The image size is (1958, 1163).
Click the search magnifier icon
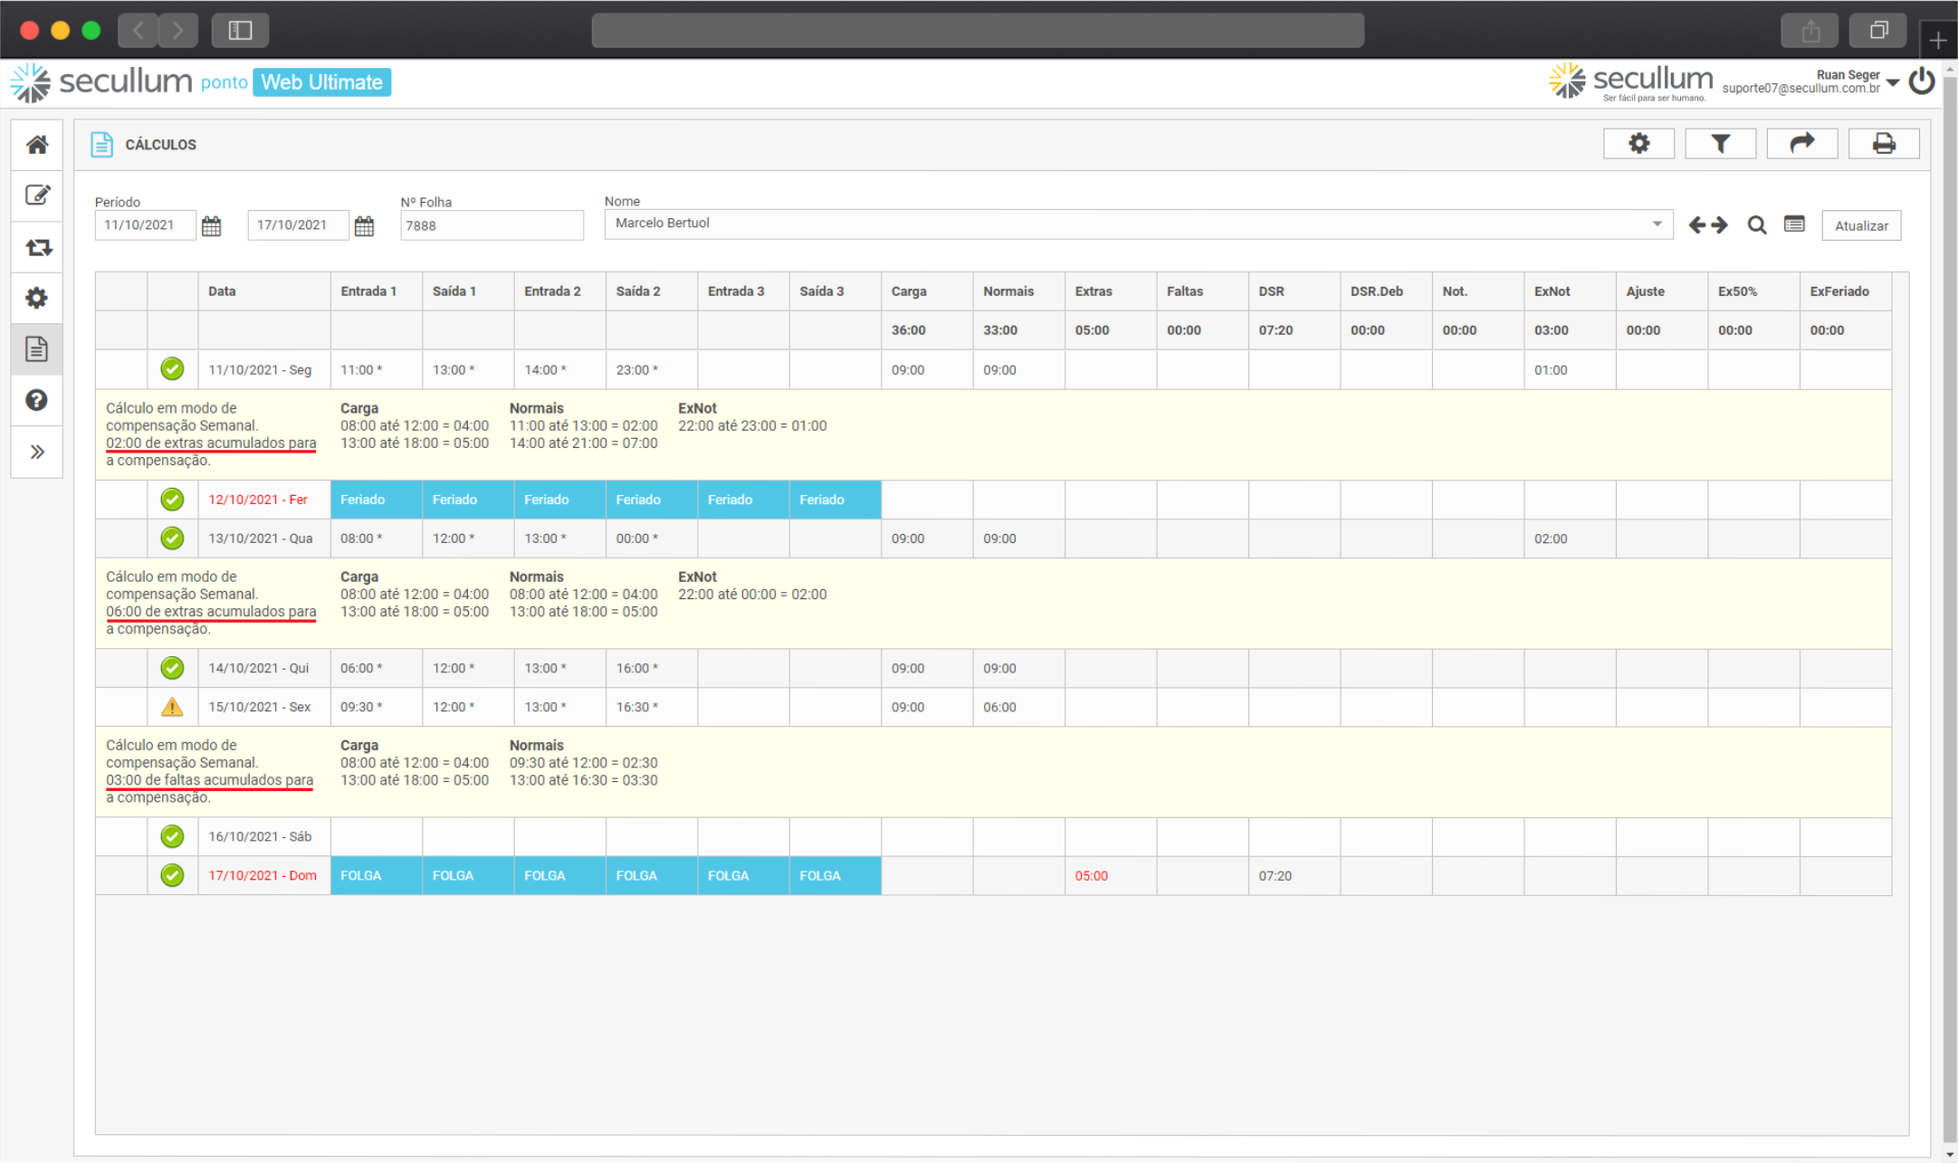click(x=1756, y=225)
